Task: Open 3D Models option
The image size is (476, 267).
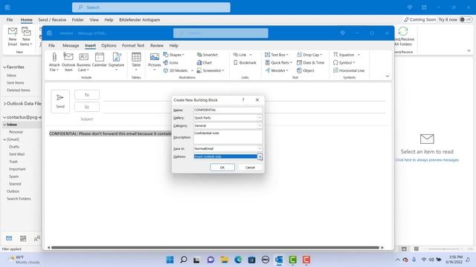Action: (x=178, y=70)
